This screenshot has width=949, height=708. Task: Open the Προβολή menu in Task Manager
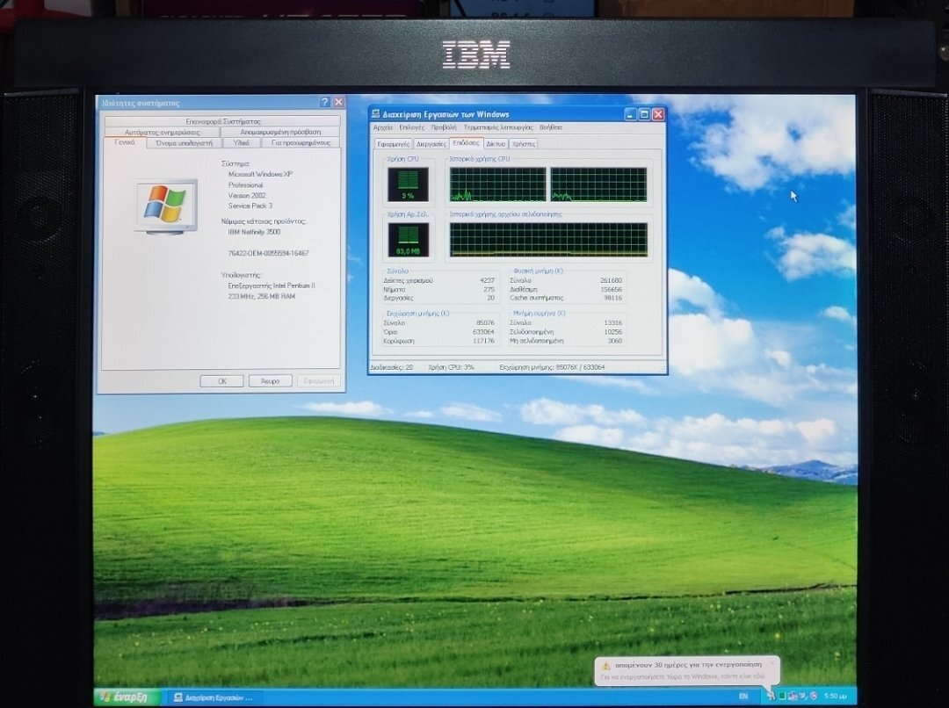pyautogui.click(x=444, y=127)
